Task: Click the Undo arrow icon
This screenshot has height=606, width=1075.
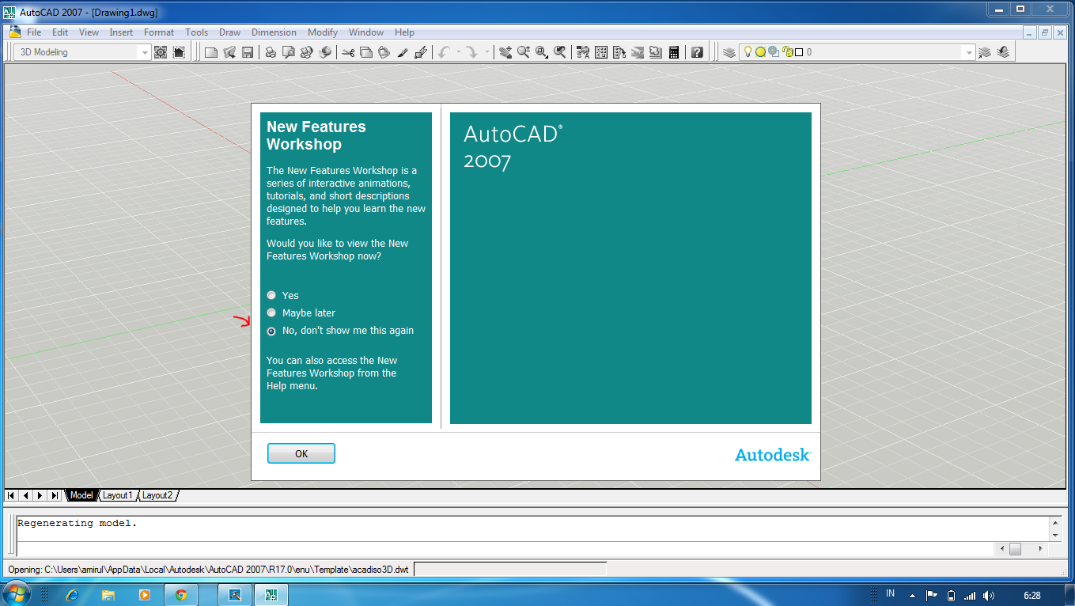Action: tap(444, 52)
